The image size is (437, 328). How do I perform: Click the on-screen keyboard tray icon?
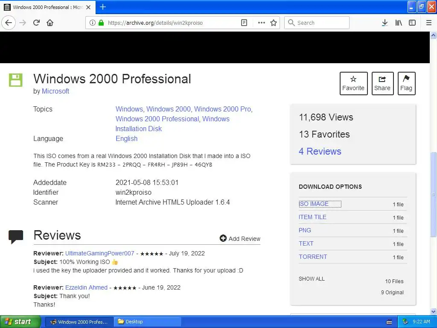pos(389,322)
